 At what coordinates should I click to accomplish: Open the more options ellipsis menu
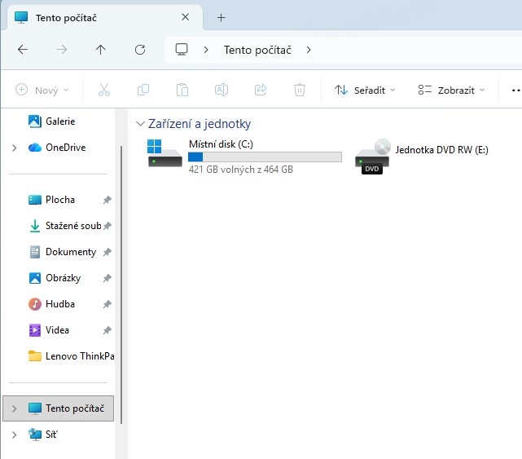click(514, 90)
